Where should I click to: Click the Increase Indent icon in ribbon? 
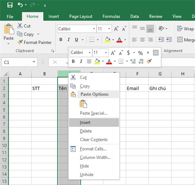click(169, 39)
